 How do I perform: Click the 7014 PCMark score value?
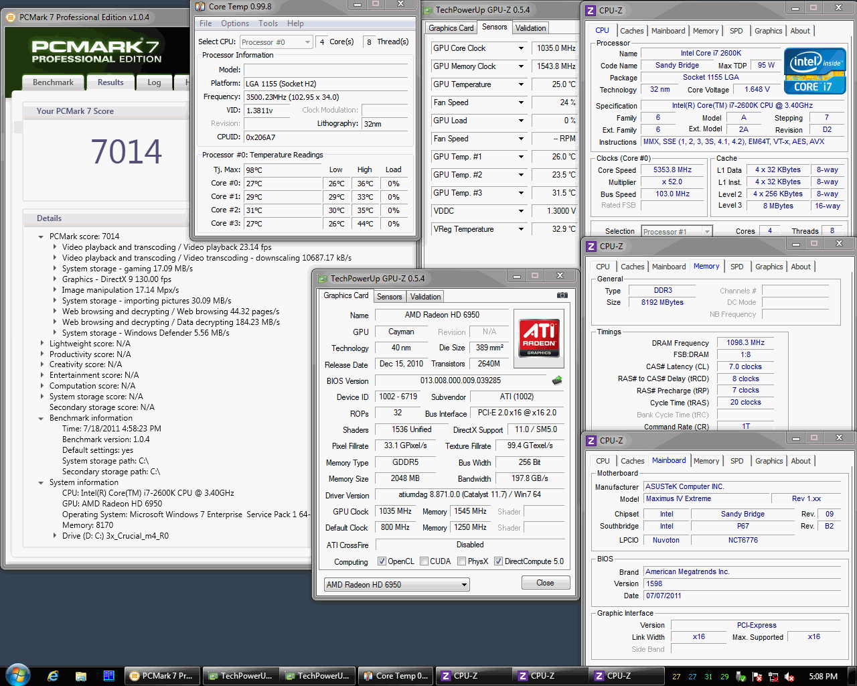pos(127,152)
